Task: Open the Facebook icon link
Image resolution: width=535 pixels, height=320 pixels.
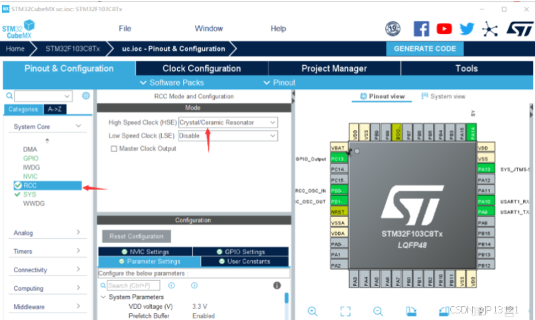Action: point(422,29)
